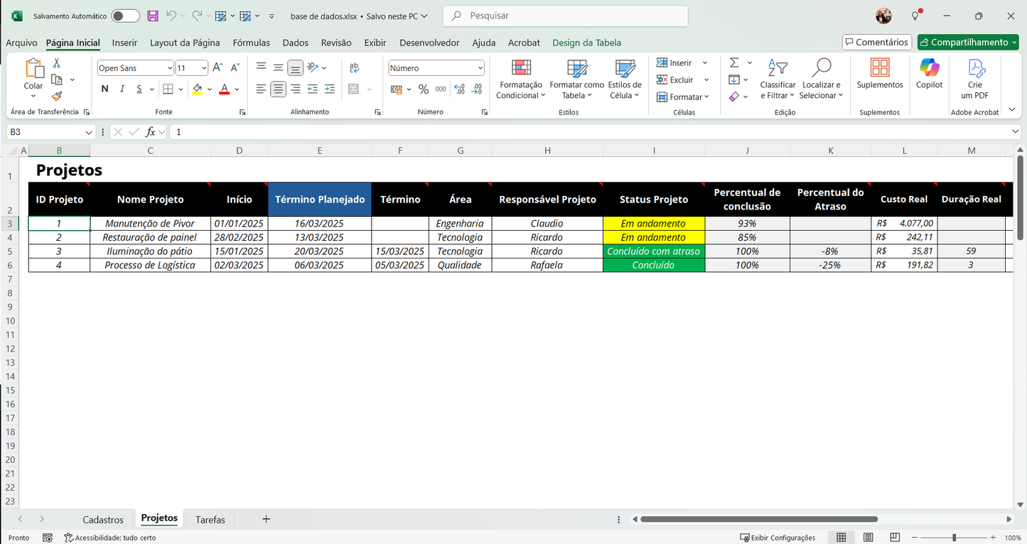
Task: Toggle bold formatting (N)
Action: pyautogui.click(x=104, y=89)
